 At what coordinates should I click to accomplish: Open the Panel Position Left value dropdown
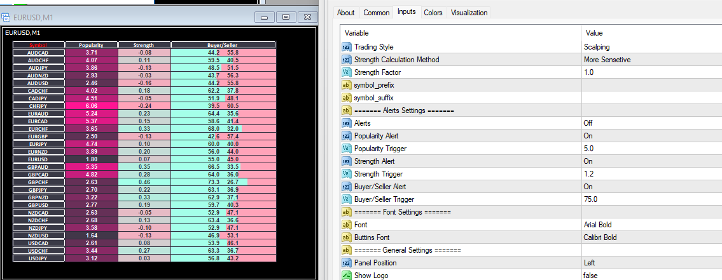click(651, 263)
